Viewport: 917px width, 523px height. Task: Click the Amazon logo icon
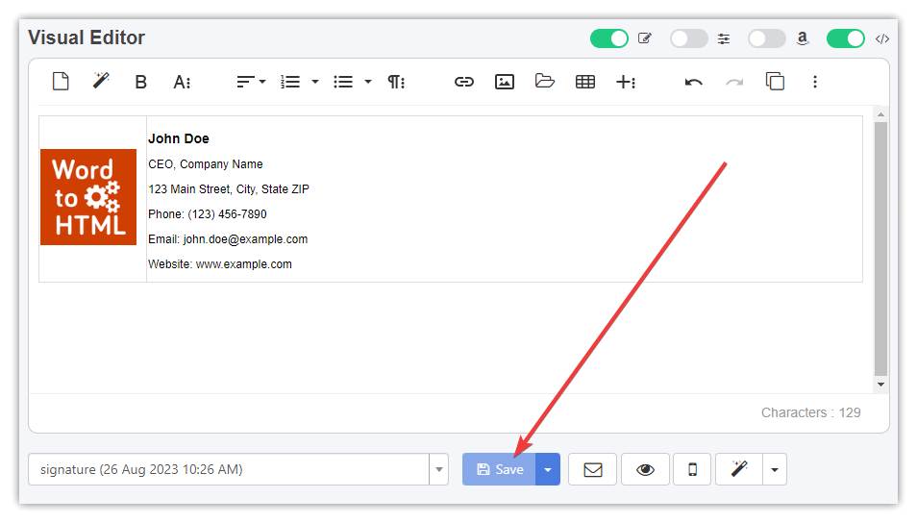coord(803,38)
